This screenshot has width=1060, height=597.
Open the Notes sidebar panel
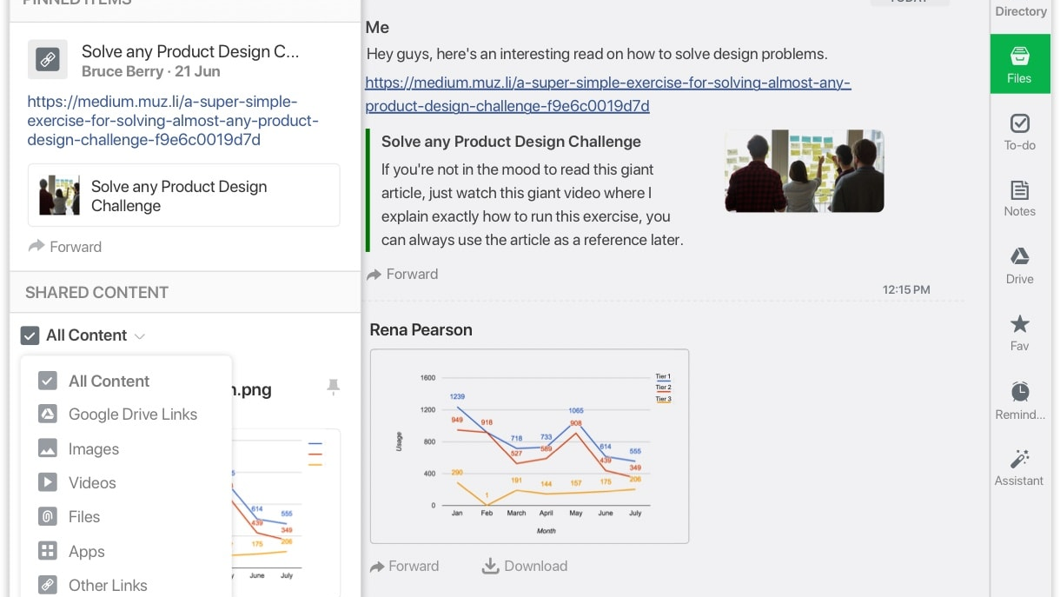coord(1019,198)
